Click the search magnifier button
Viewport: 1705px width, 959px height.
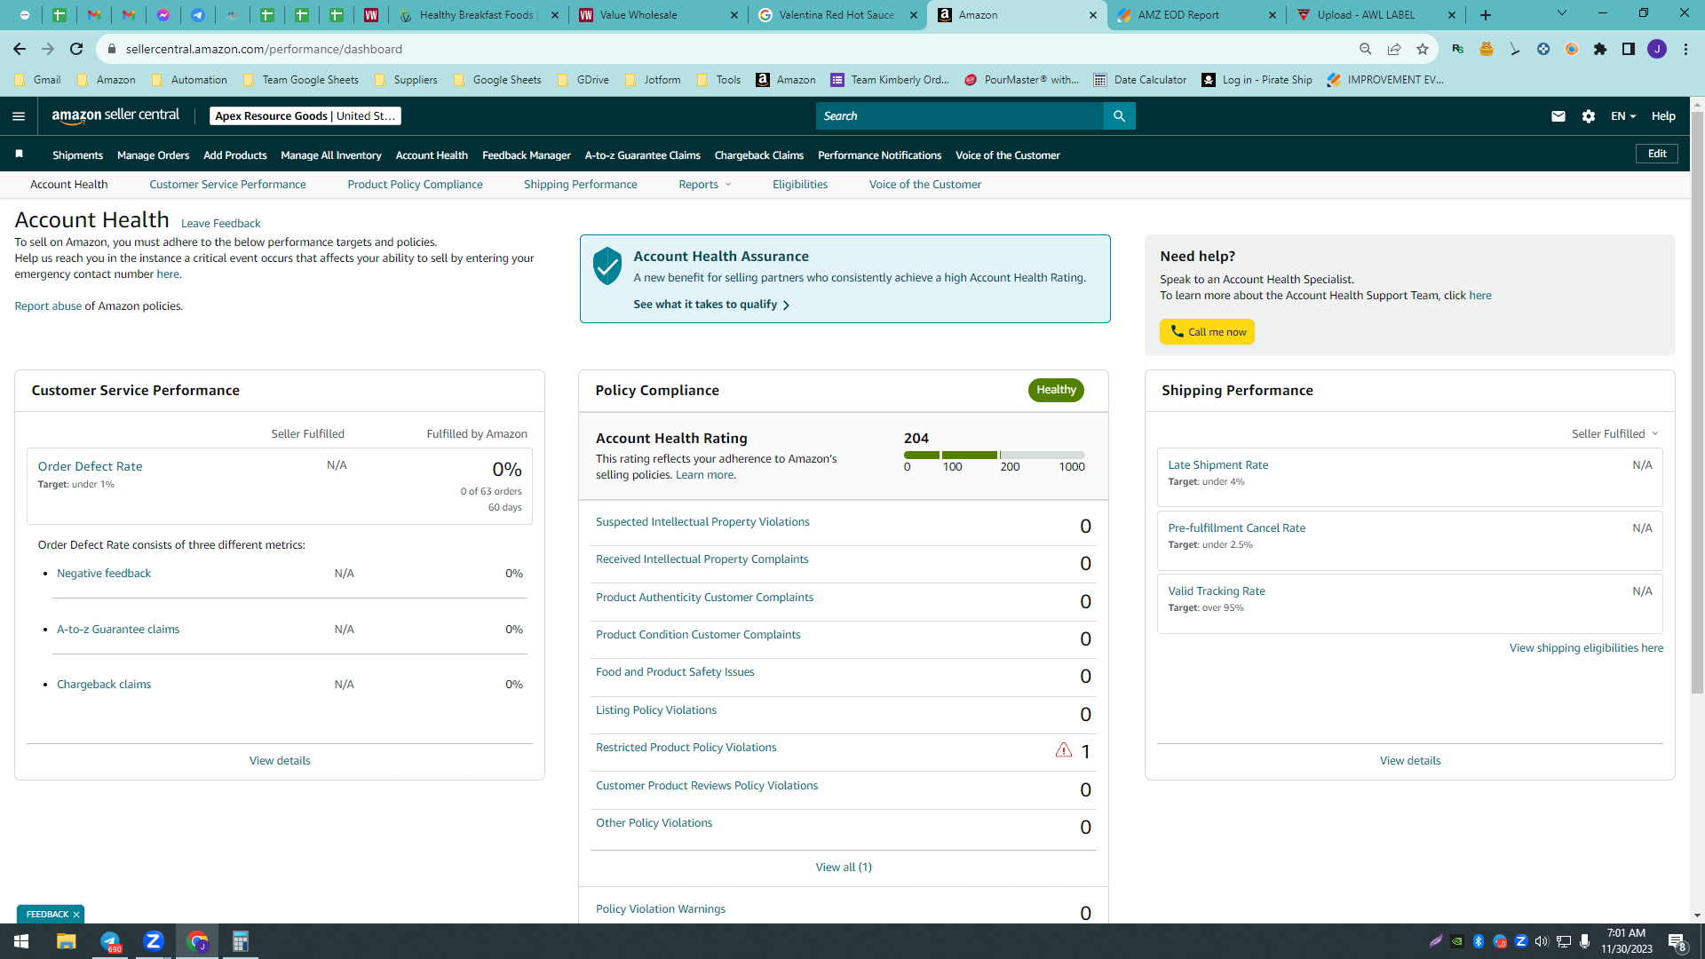[x=1119, y=116]
